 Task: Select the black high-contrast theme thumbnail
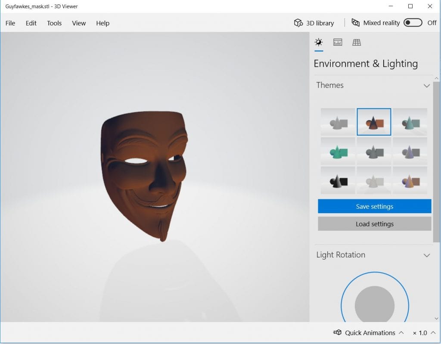point(338,180)
